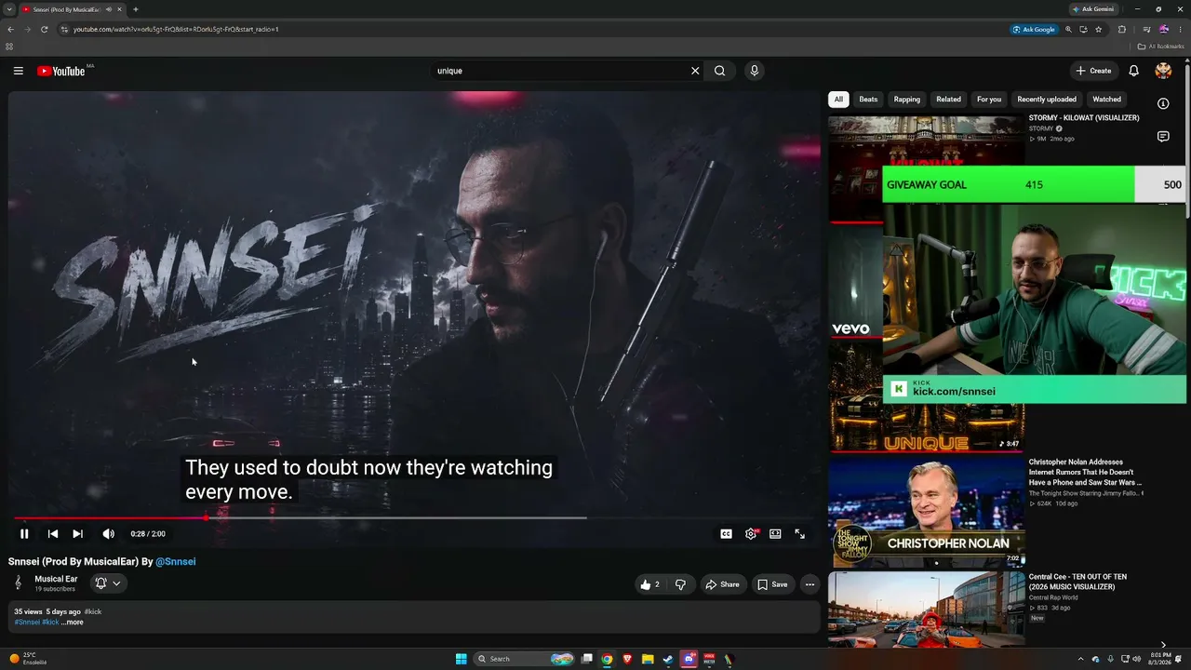Select the For you filter chip
The height and width of the screenshot is (670, 1191).
point(989,100)
